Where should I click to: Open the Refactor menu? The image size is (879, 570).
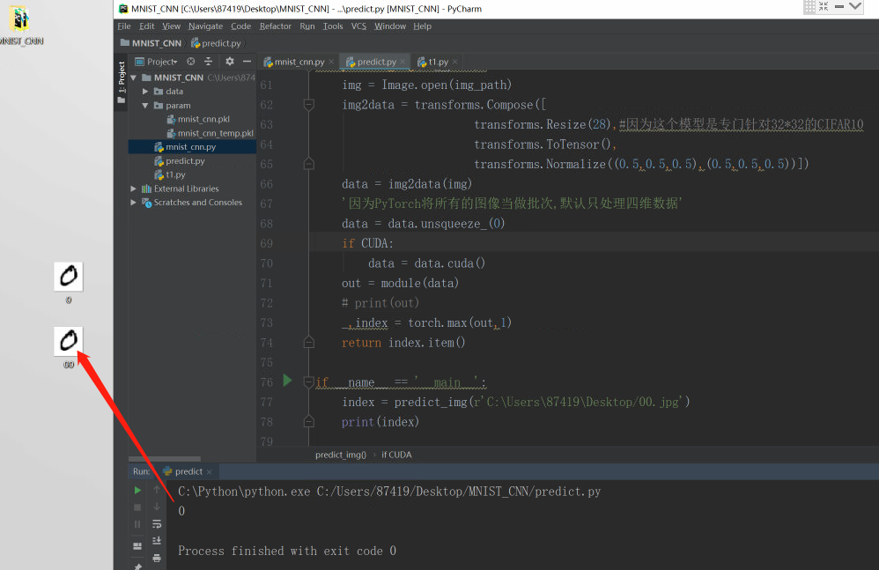click(276, 26)
